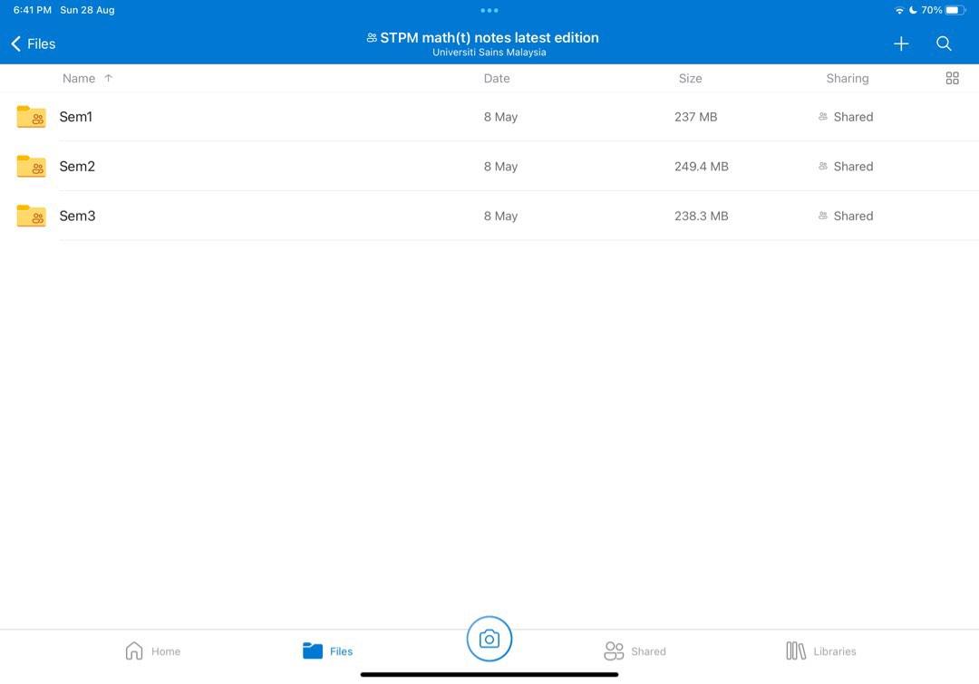The width and height of the screenshot is (979, 684).
Task: Open the Sem1 shared folder icon
Action: 32,117
